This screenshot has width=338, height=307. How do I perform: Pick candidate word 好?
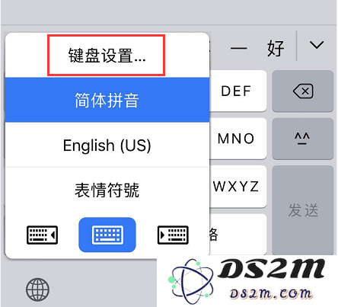click(276, 48)
